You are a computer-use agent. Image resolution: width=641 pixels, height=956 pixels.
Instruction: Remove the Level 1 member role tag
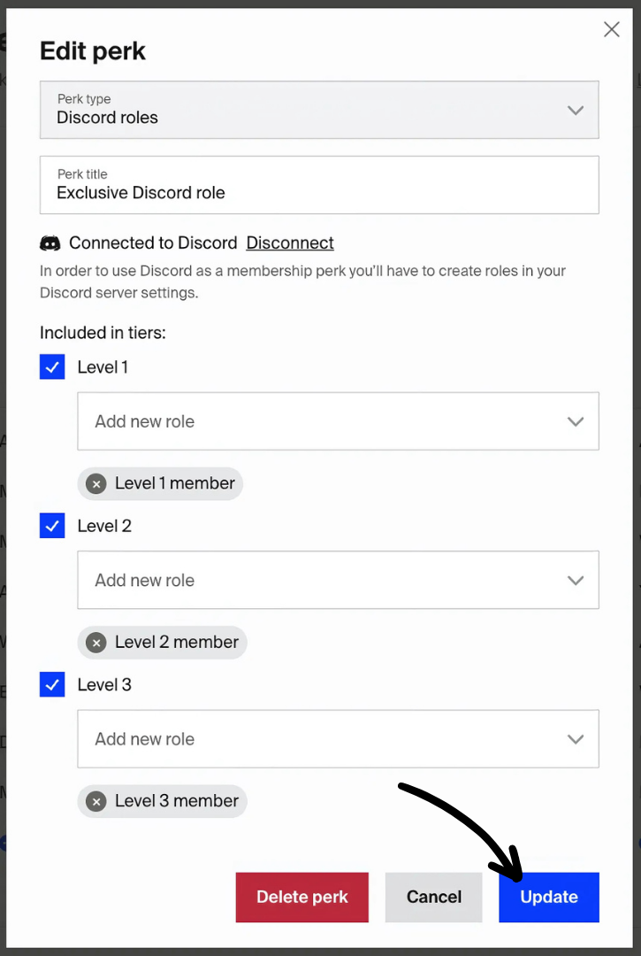95,483
